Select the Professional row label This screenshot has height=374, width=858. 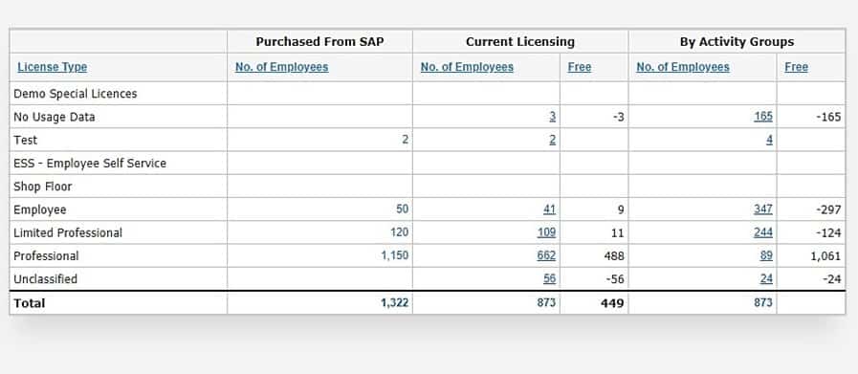(x=46, y=255)
